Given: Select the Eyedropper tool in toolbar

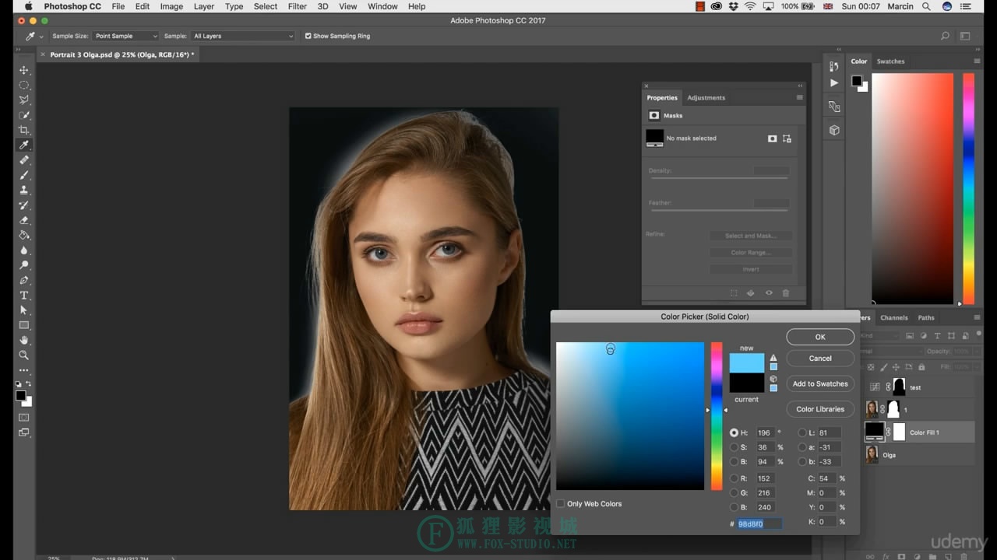Looking at the screenshot, I should [x=24, y=145].
